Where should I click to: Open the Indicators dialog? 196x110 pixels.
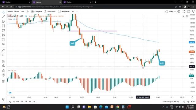tap(50, 12)
